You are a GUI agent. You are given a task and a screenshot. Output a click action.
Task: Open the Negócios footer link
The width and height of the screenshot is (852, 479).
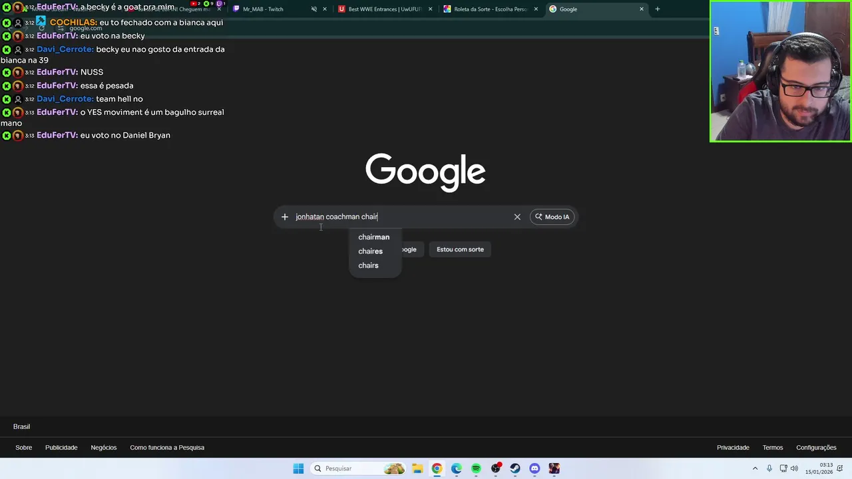click(x=104, y=448)
